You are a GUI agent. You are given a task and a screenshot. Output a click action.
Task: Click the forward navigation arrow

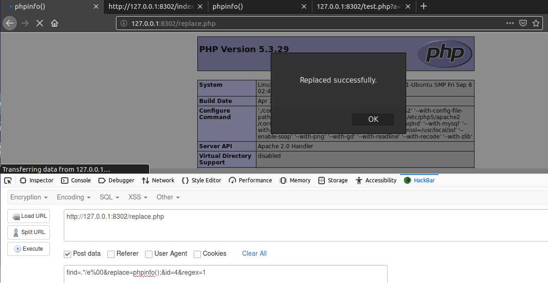click(25, 24)
